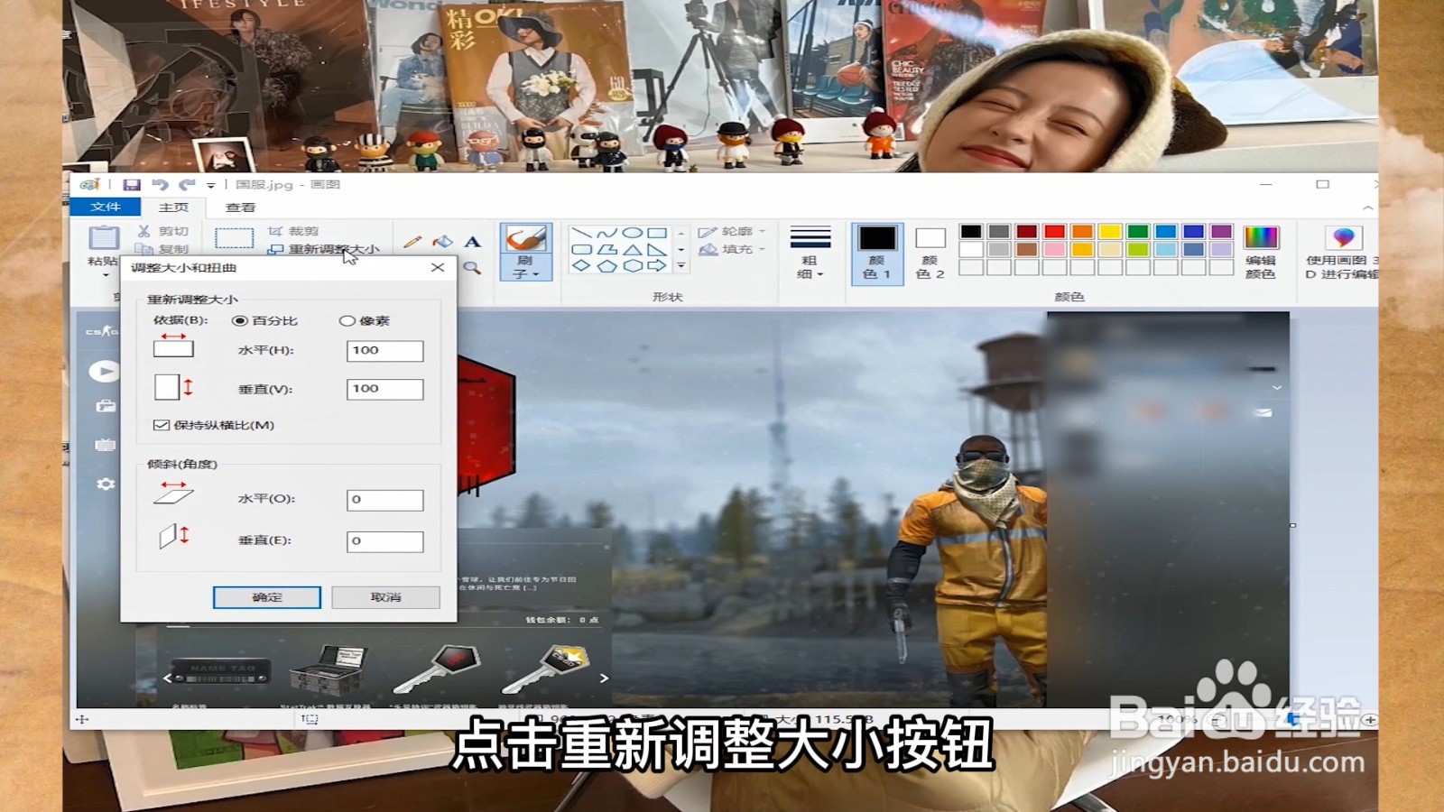Click the Brush (刷子) tool icon
The width and height of the screenshot is (1444, 812).
525,240
